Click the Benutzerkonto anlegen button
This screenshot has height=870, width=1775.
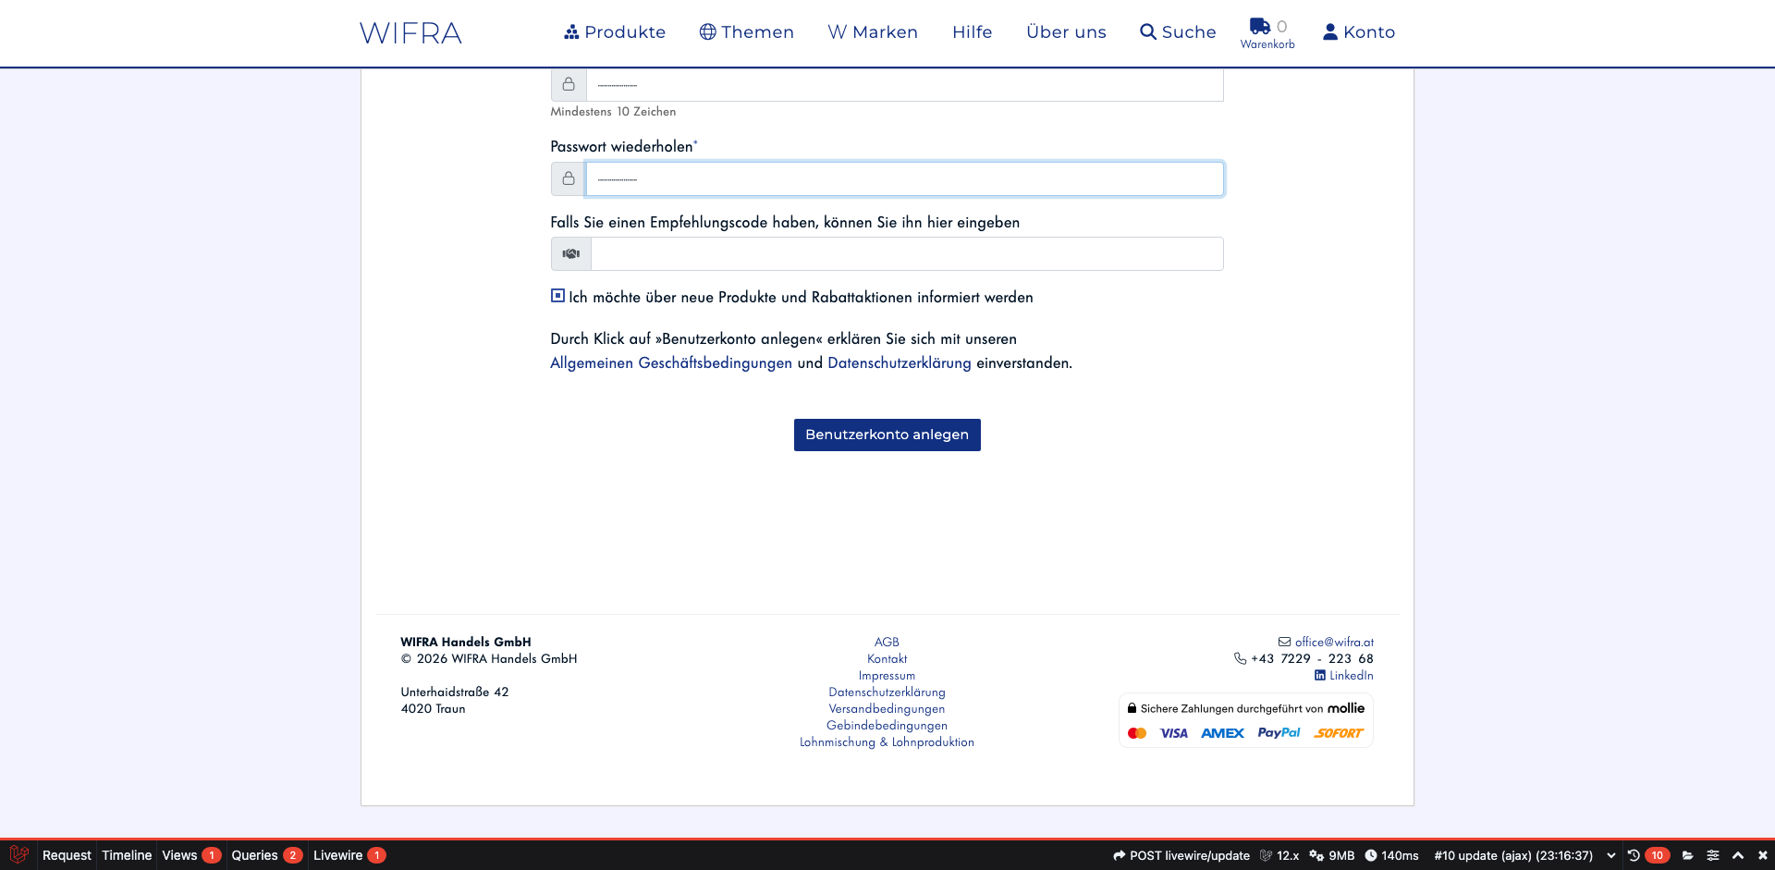[887, 435]
